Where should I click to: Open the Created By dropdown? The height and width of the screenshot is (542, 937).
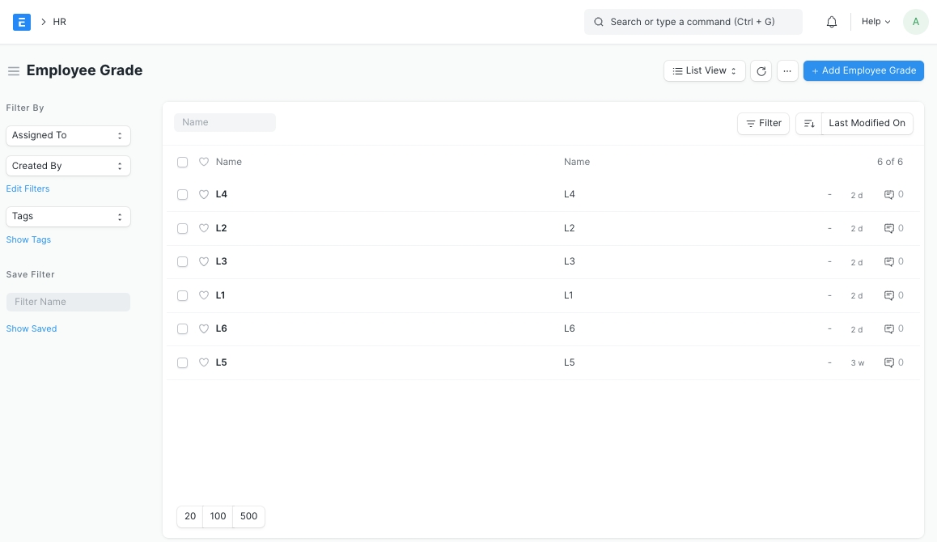click(x=68, y=166)
